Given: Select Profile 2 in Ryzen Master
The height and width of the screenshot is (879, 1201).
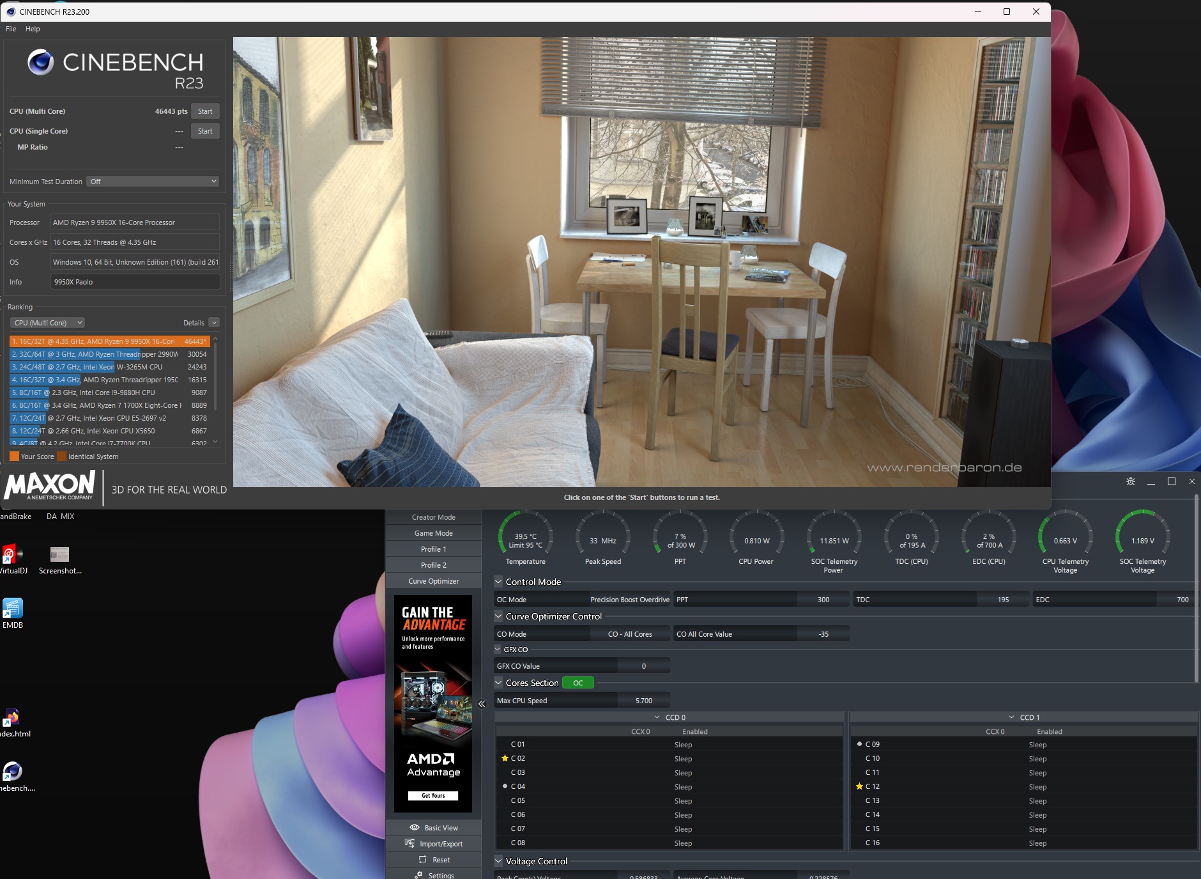Looking at the screenshot, I should coord(433,565).
